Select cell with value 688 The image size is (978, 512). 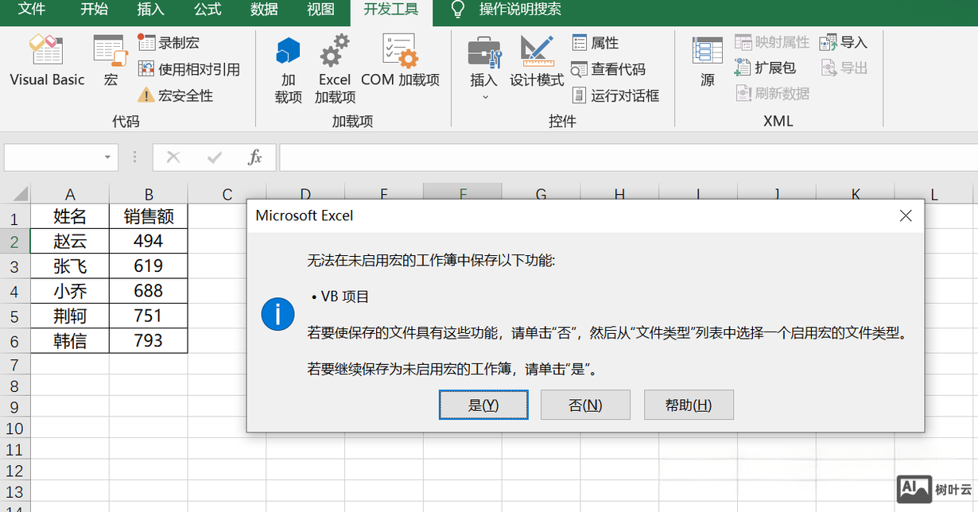[149, 291]
